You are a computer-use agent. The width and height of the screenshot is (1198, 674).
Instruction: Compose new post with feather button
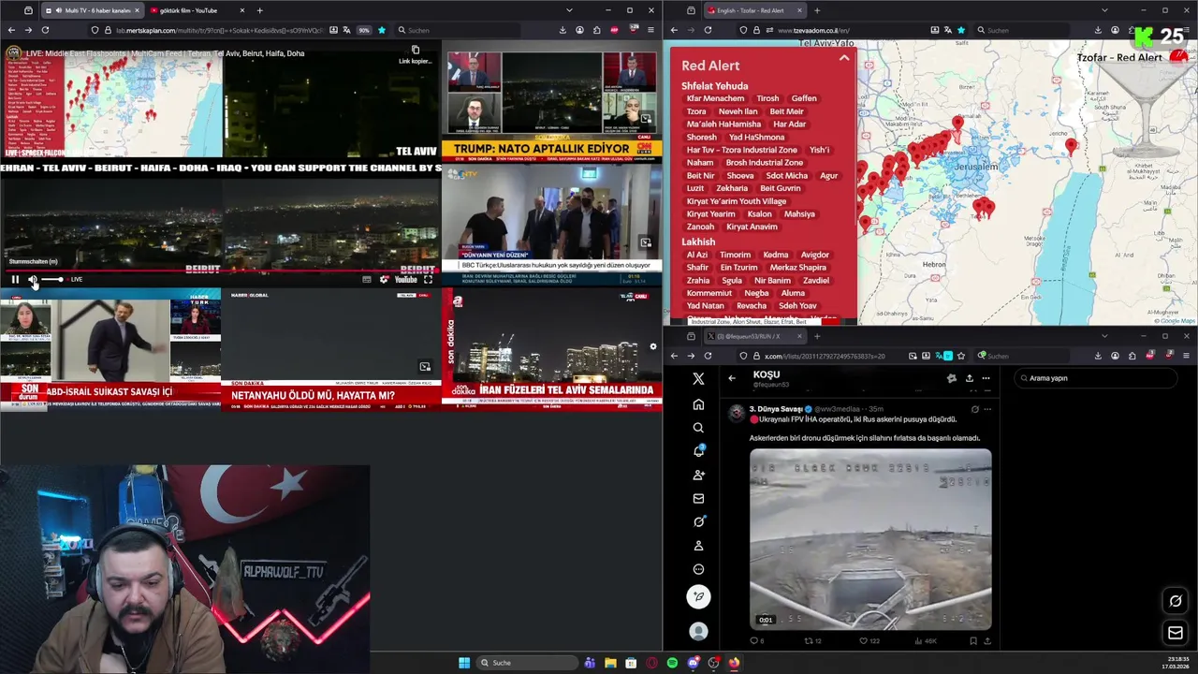(698, 596)
